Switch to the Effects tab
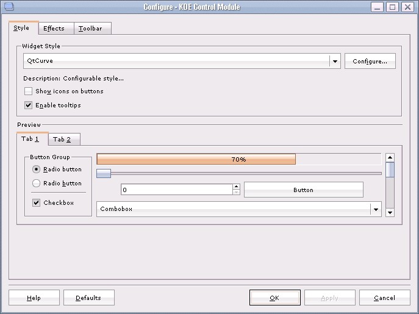Image resolution: width=419 pixels, height=314 pixels. (x=56, y=28)
